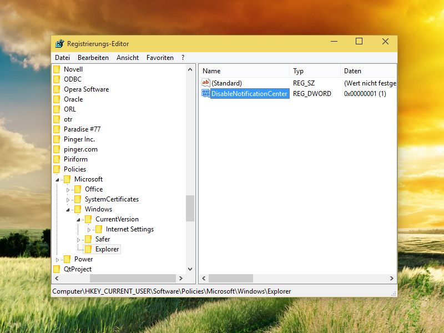Click the CurrentVersion folder icon
The width and height of the screenshot is (444, 333).
pyautogui.click(x=88, y=219)
